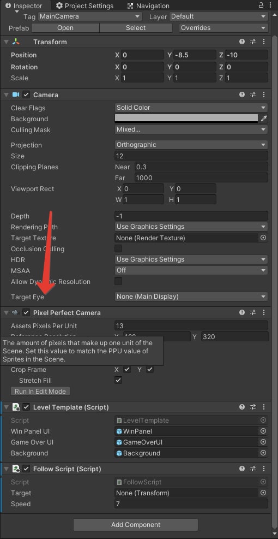The width and height of the screenshot is (278, 539).
Task: Open object picker for Game Over UI
Action: coord(263,442)
